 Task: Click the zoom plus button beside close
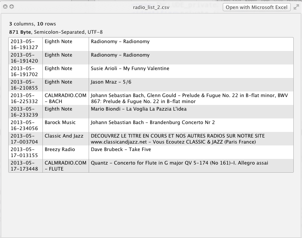pos(12,7)
